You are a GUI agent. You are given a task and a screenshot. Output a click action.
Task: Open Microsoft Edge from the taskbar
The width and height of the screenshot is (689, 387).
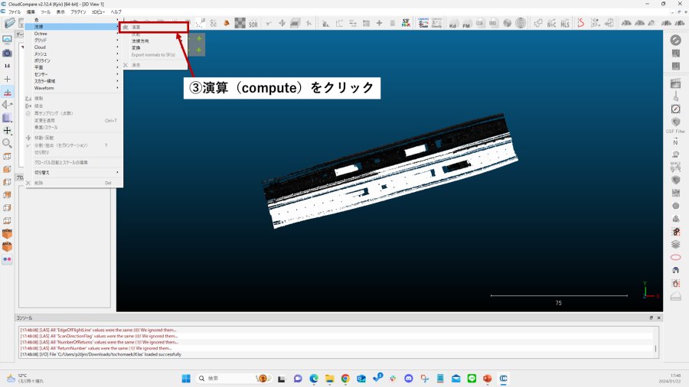[x=314, y=379]
